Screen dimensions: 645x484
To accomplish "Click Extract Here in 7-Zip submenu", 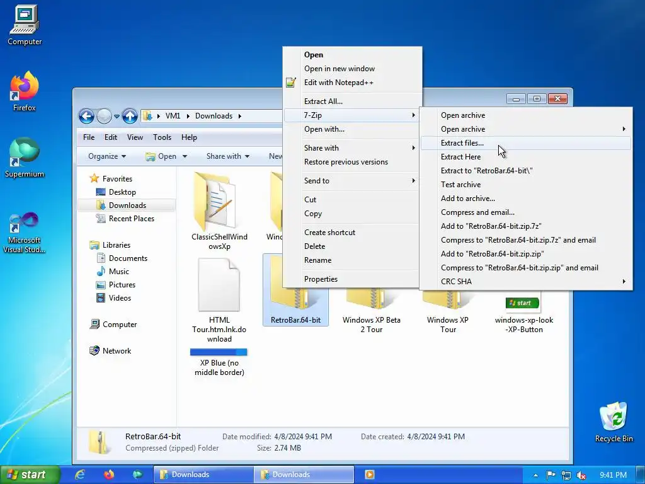I will tap(526, 157).
